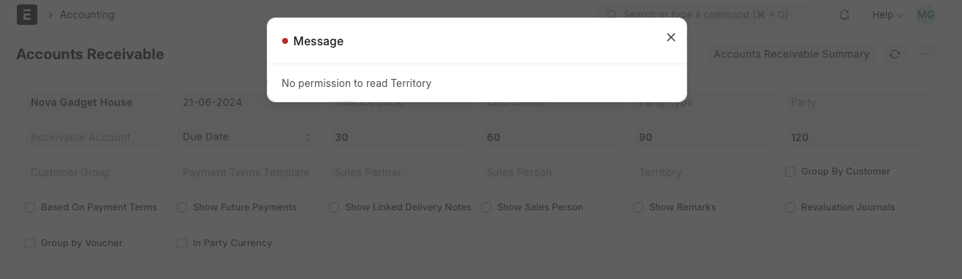Open the ERPNext home logo

(27, 15)
